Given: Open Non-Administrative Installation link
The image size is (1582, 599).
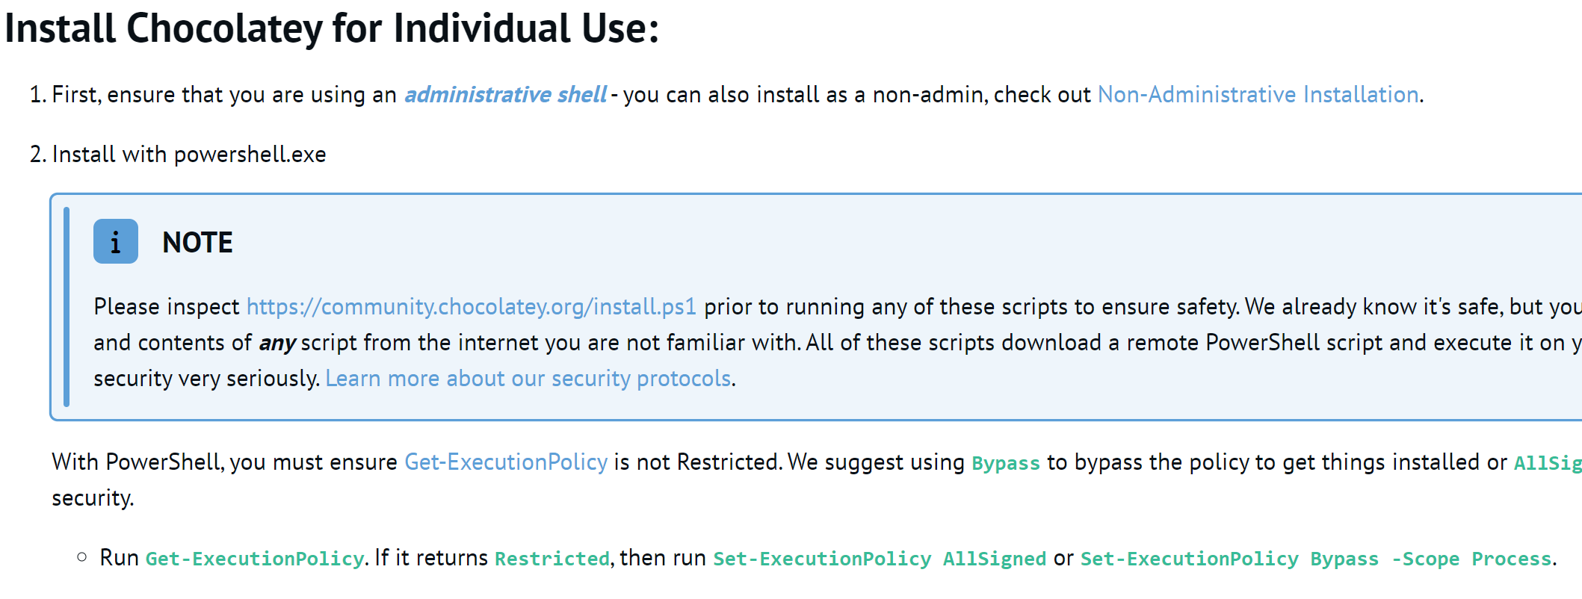Looking at the screenshot, I should pos(1258,95).
